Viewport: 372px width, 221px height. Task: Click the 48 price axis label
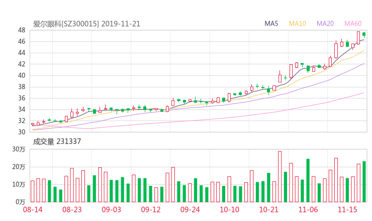(x=21, y=30)
